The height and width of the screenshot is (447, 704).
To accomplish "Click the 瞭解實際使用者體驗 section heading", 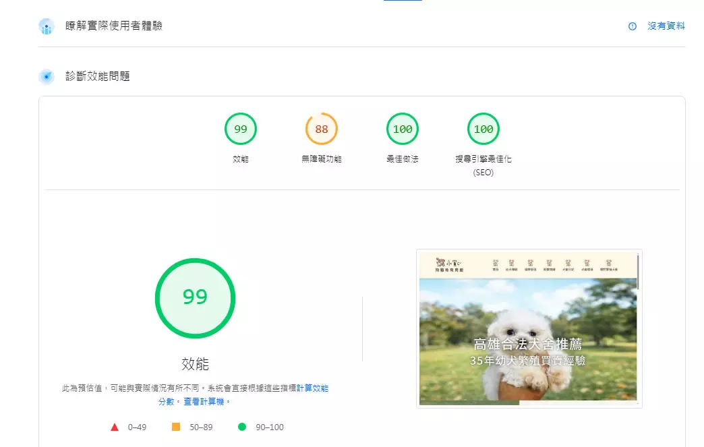I will (x=114, y=26).
